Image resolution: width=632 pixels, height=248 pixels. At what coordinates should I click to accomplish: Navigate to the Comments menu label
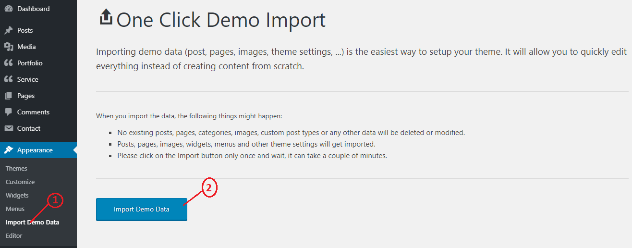click(x=33, y=112)
